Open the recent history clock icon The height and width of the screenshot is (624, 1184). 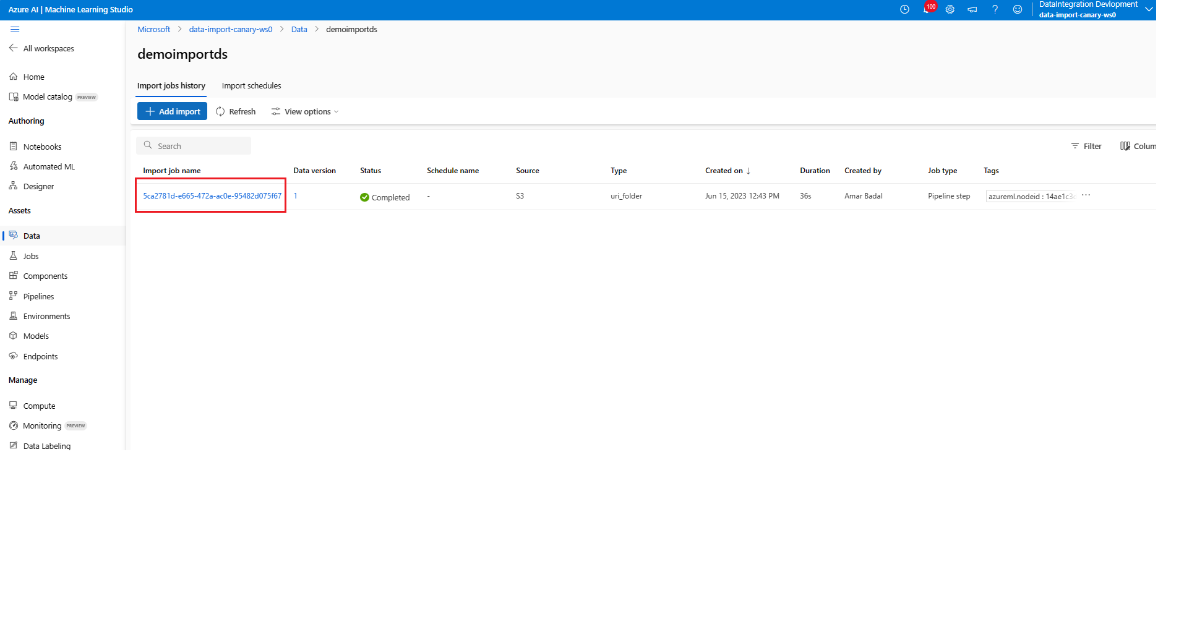pos(904,9)
